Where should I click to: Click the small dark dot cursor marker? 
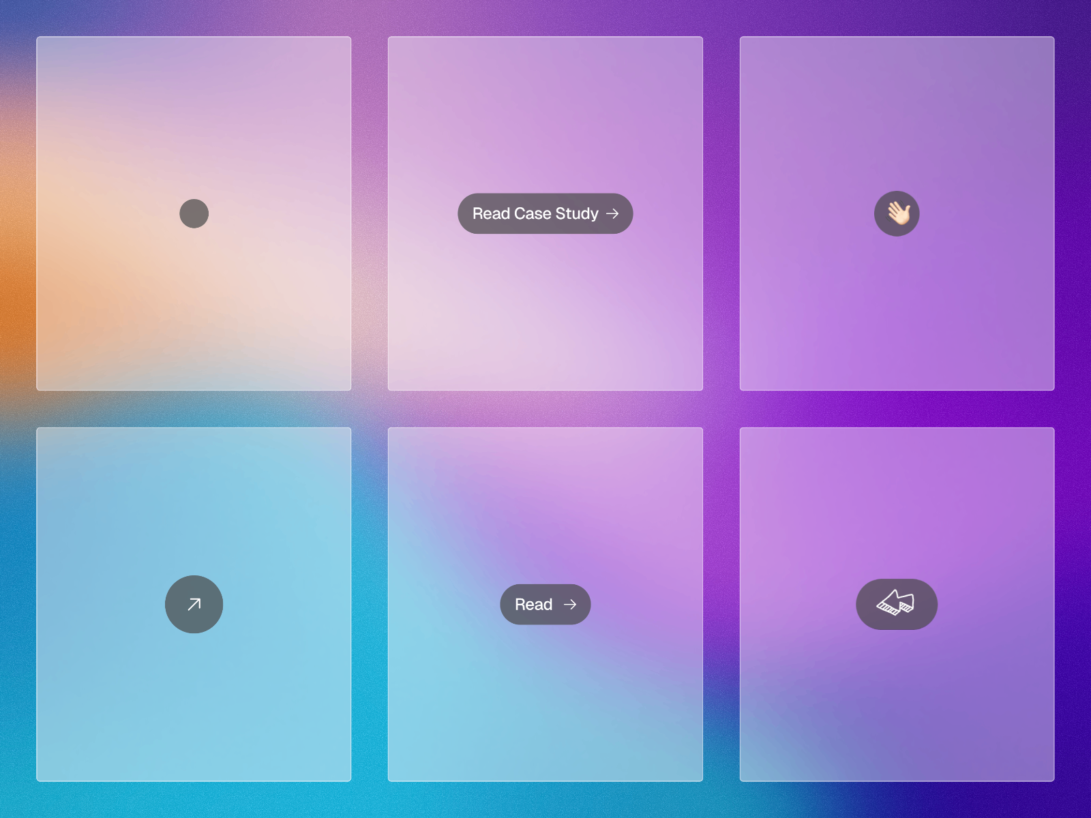(194, 213)
